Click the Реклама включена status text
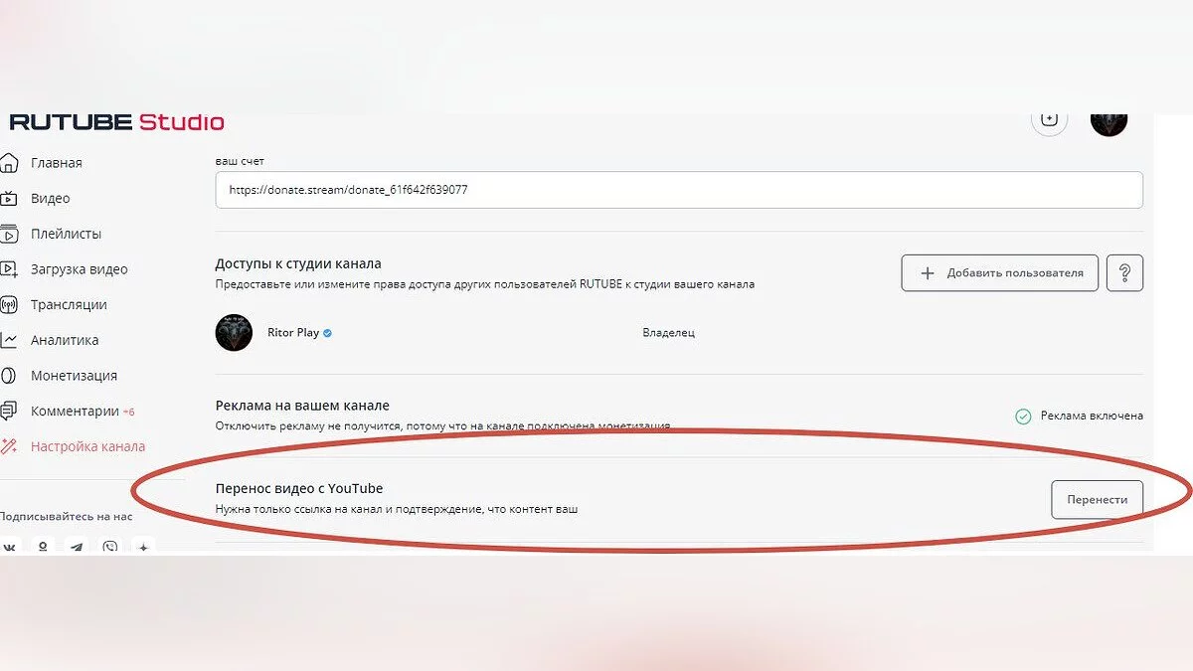This screenshot has width=1193, height=671. (x=1092, y=416)
